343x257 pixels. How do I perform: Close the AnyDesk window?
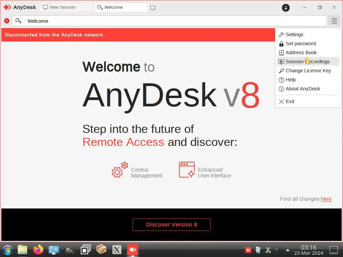[x=334, y=7]
